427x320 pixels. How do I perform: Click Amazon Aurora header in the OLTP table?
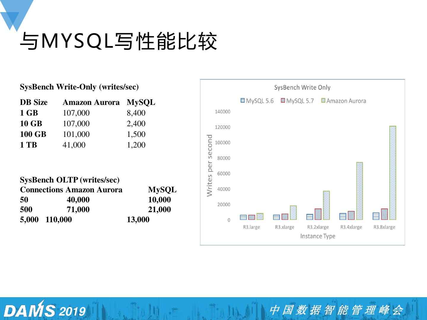94,190
